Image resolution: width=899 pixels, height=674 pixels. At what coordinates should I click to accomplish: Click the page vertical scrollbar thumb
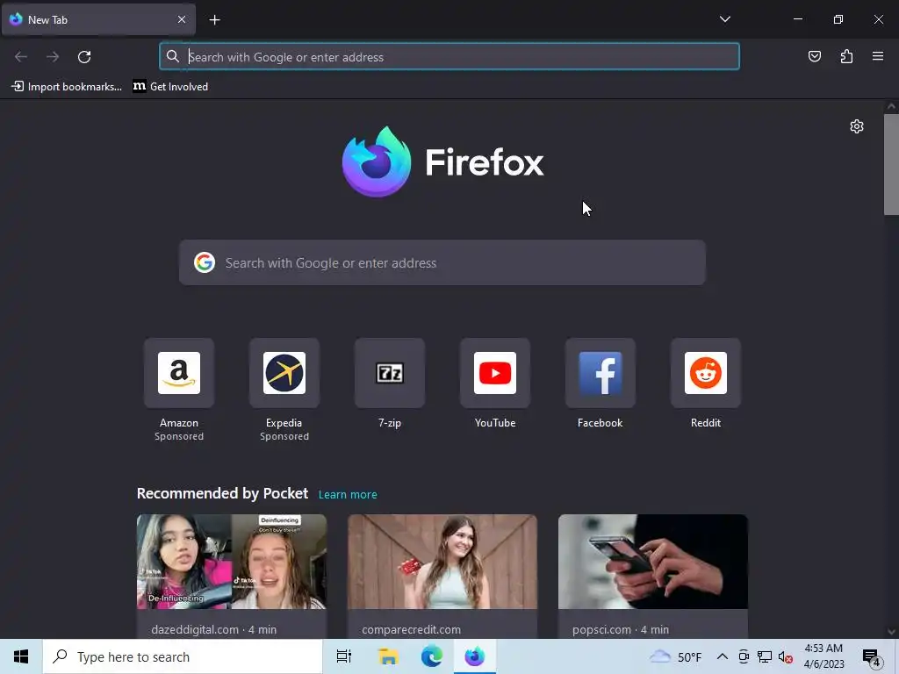tap(891, 164)
